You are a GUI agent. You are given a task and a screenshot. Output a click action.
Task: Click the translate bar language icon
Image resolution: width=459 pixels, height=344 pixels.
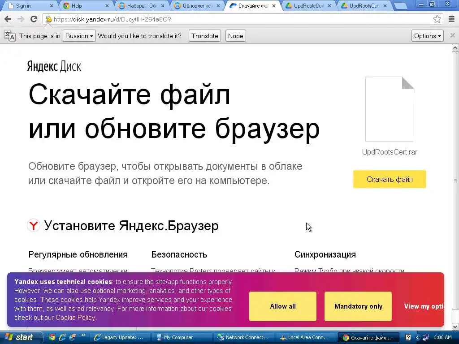10,36
